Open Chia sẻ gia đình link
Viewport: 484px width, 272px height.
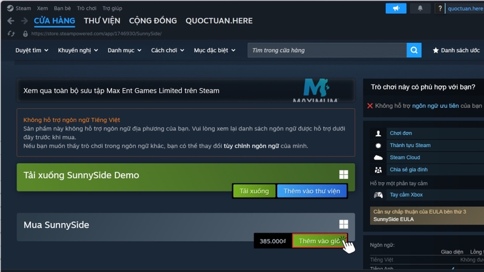coord(408,170)
